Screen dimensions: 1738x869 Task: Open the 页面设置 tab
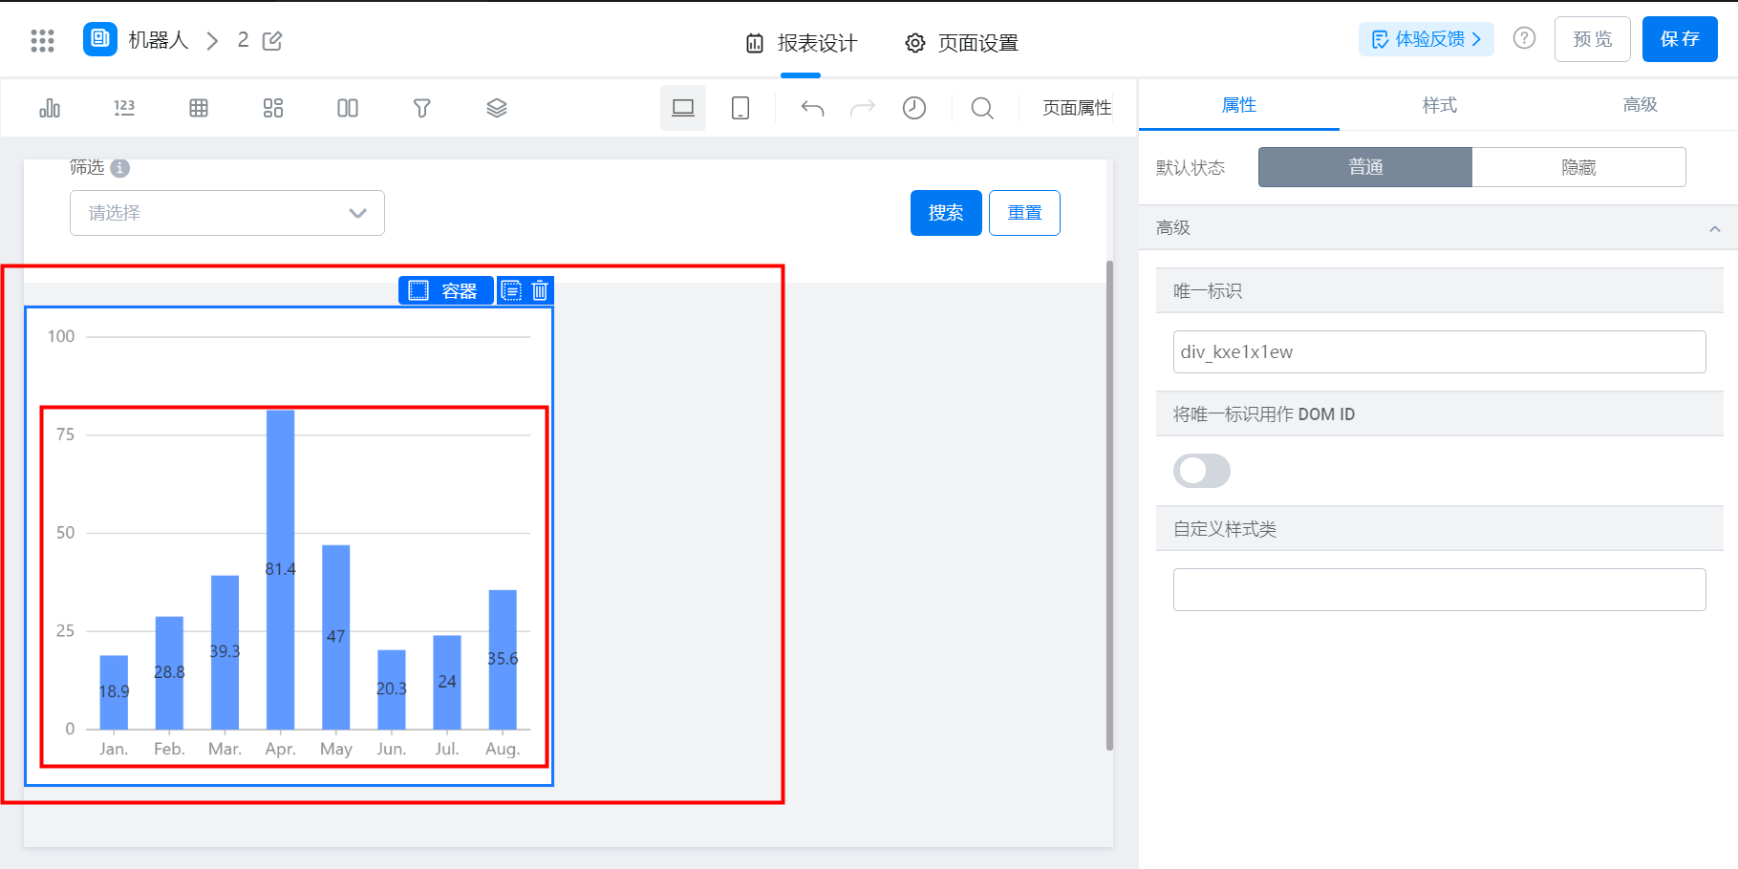point(961,43)
